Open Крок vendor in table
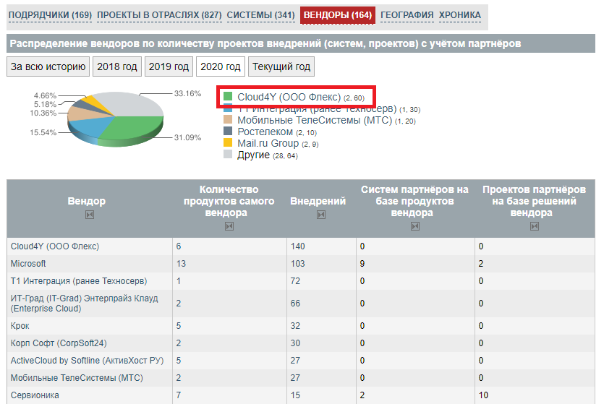Screen dimensions: 604x404 (x=20, y=325)
